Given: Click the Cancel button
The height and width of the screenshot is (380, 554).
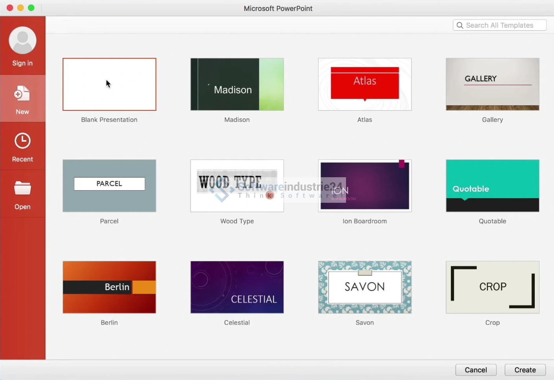Looking at the screenshot, I should click(476, 370).
